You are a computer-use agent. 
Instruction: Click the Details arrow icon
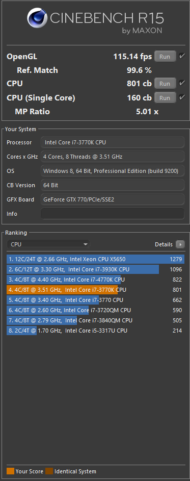(x=180, y=244)
